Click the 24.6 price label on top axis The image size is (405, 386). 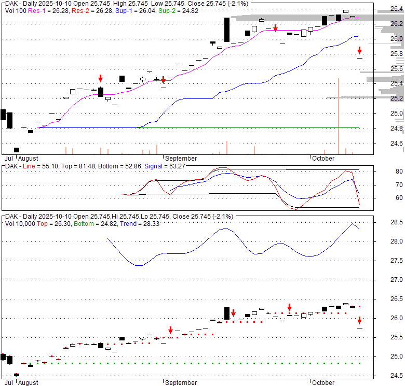click(397, 143)
